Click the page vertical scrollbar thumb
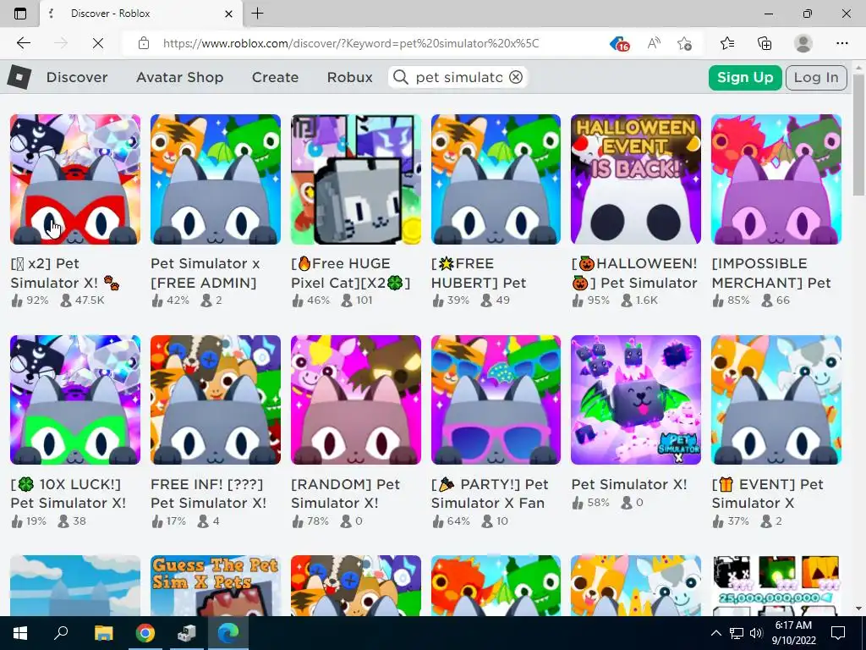866x650 pixels. (858, 135)
